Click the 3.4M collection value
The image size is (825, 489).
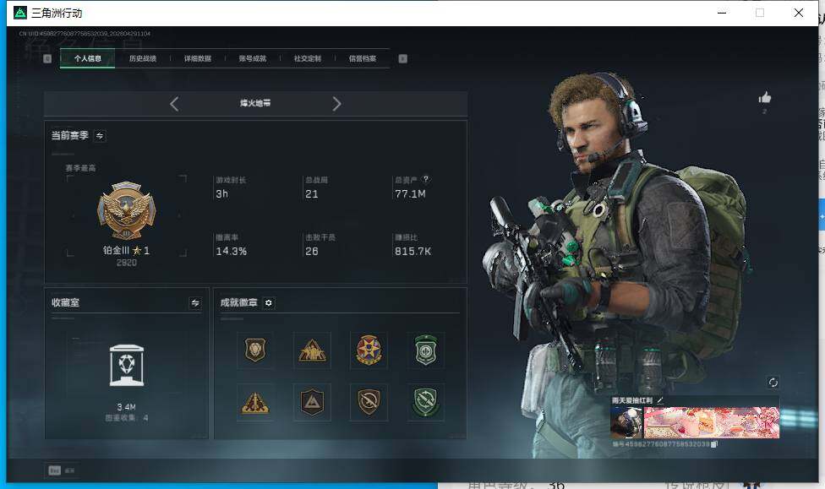(126, 407)
